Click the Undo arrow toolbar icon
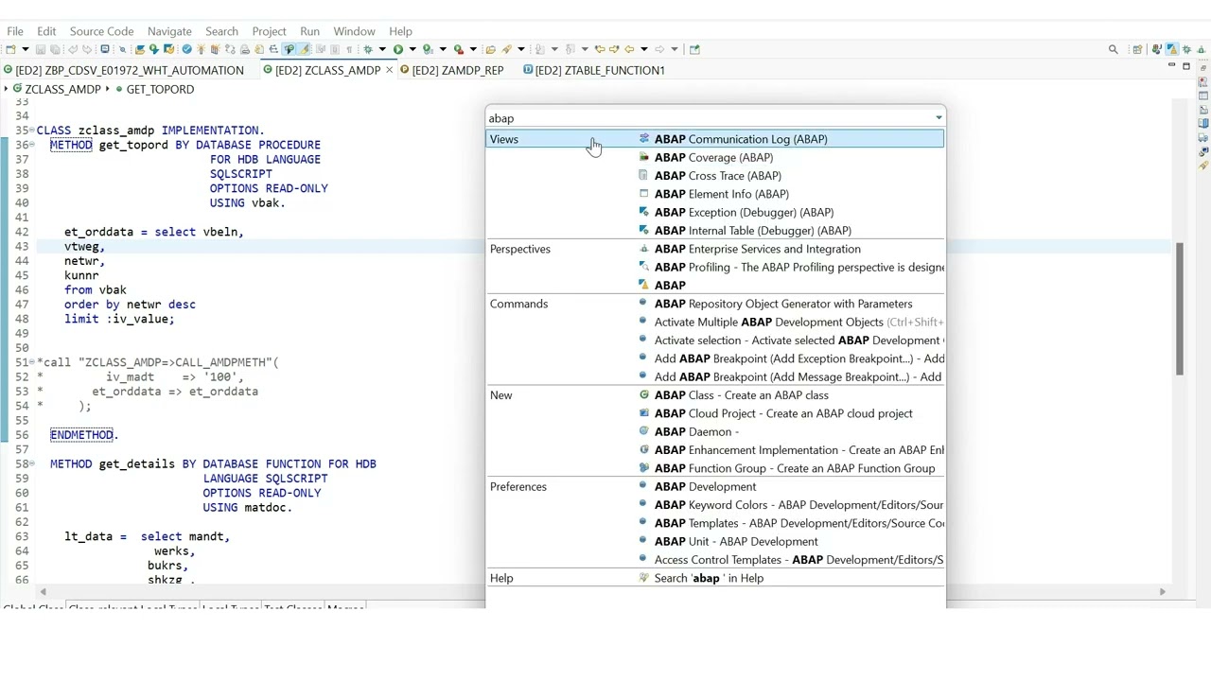The width and height of the screenshot is (1211, 681). pyautogui.click(x=72, y=49)
